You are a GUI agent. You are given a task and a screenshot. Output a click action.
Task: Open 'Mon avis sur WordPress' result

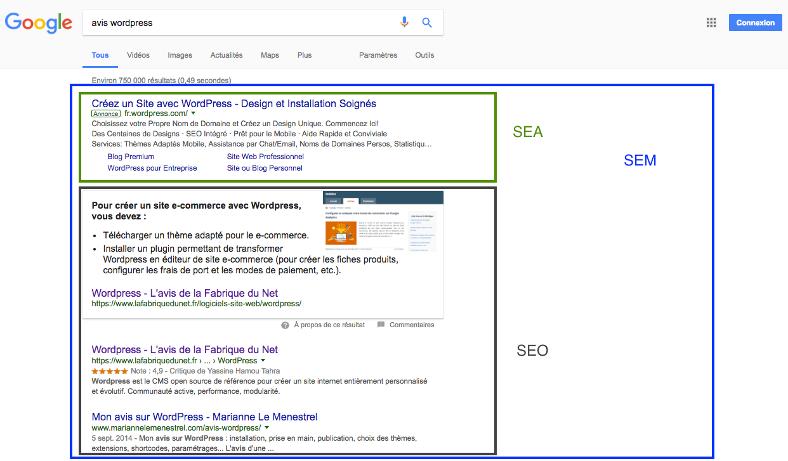(204, 417)
